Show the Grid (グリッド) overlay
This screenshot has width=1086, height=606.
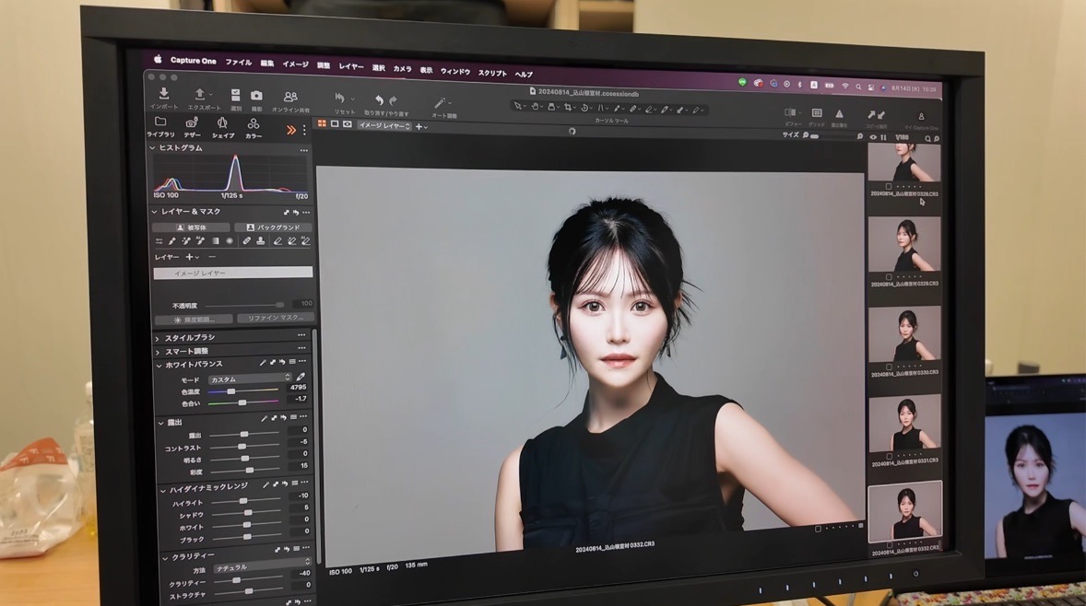coord(816,113)
